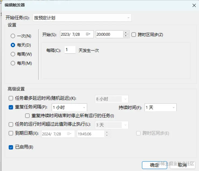Click the 每隔(C) days input field
This screenshot has height=171, width=199.
coord(70,50)
